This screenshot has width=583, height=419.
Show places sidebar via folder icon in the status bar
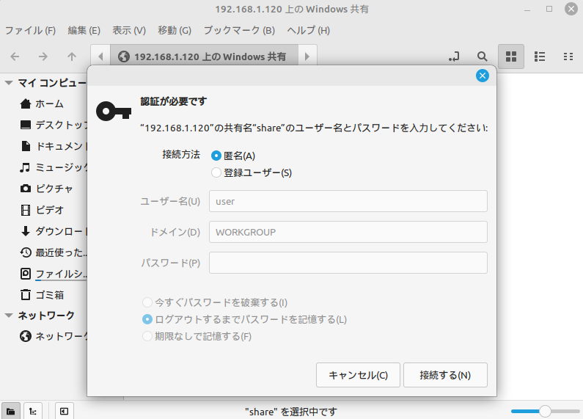[x=11, y=411]
